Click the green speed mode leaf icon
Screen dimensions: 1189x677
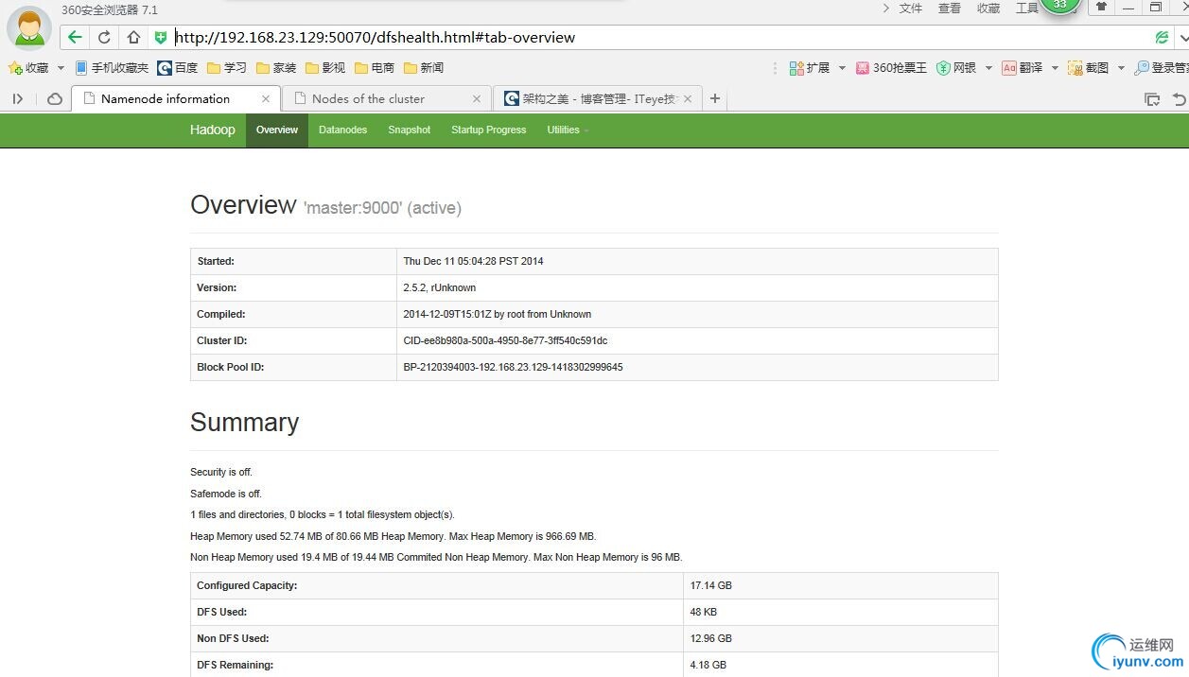(1162, 38)
